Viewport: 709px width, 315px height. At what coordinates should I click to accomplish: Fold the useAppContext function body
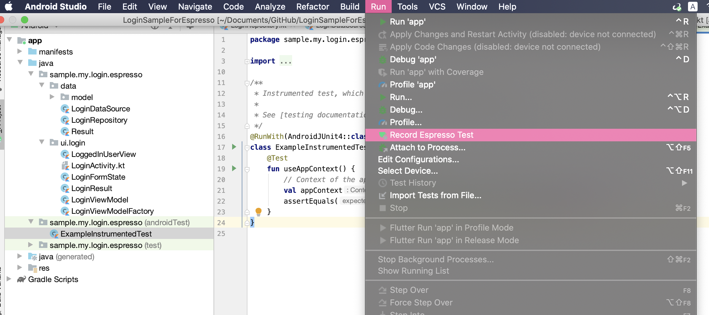(247, 169)
